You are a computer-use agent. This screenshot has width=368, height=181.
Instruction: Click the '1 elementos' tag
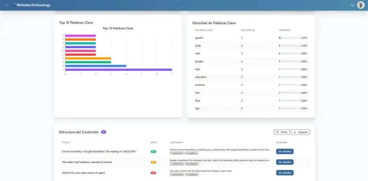[x=177, y=153]
